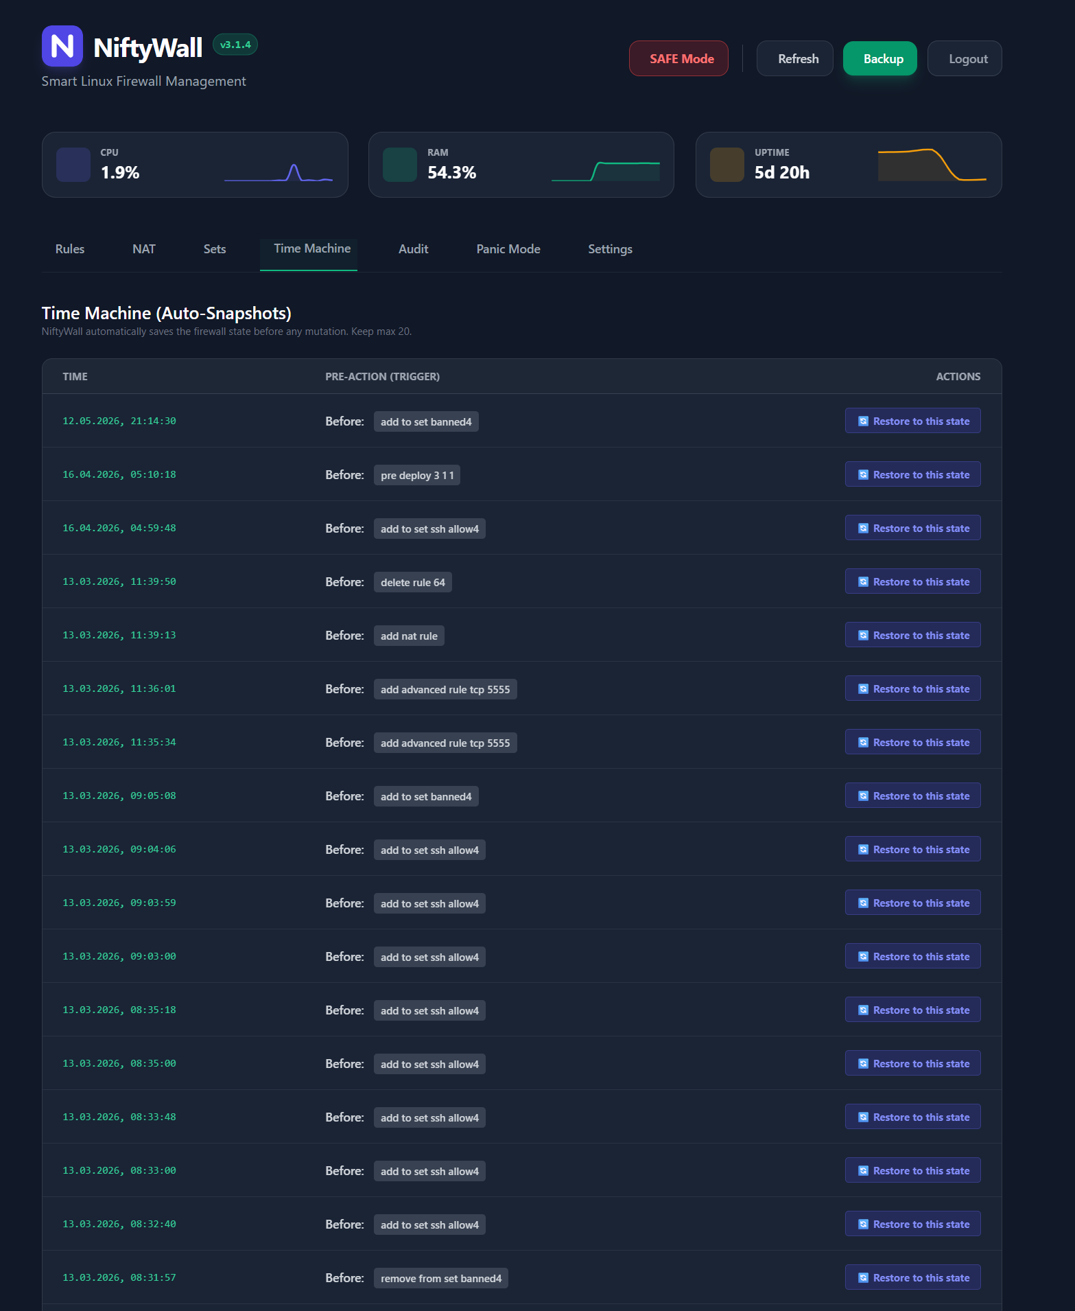Click the green Backup button

880,58
